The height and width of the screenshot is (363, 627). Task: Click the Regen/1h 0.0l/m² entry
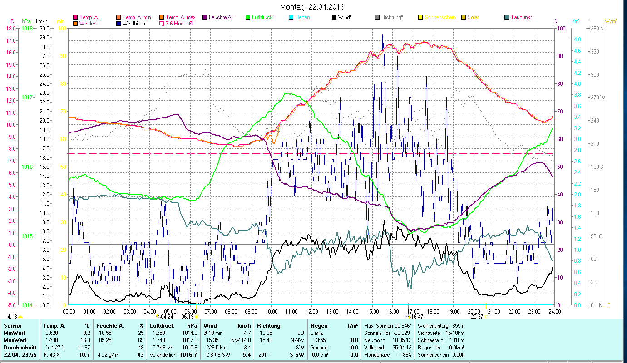click(441, 348)
